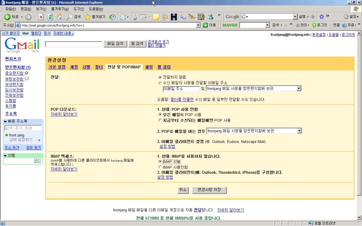Click the '로그아웃' sign-out link
Viewport: 362px width, 226px height.
[x=348, y=35]
